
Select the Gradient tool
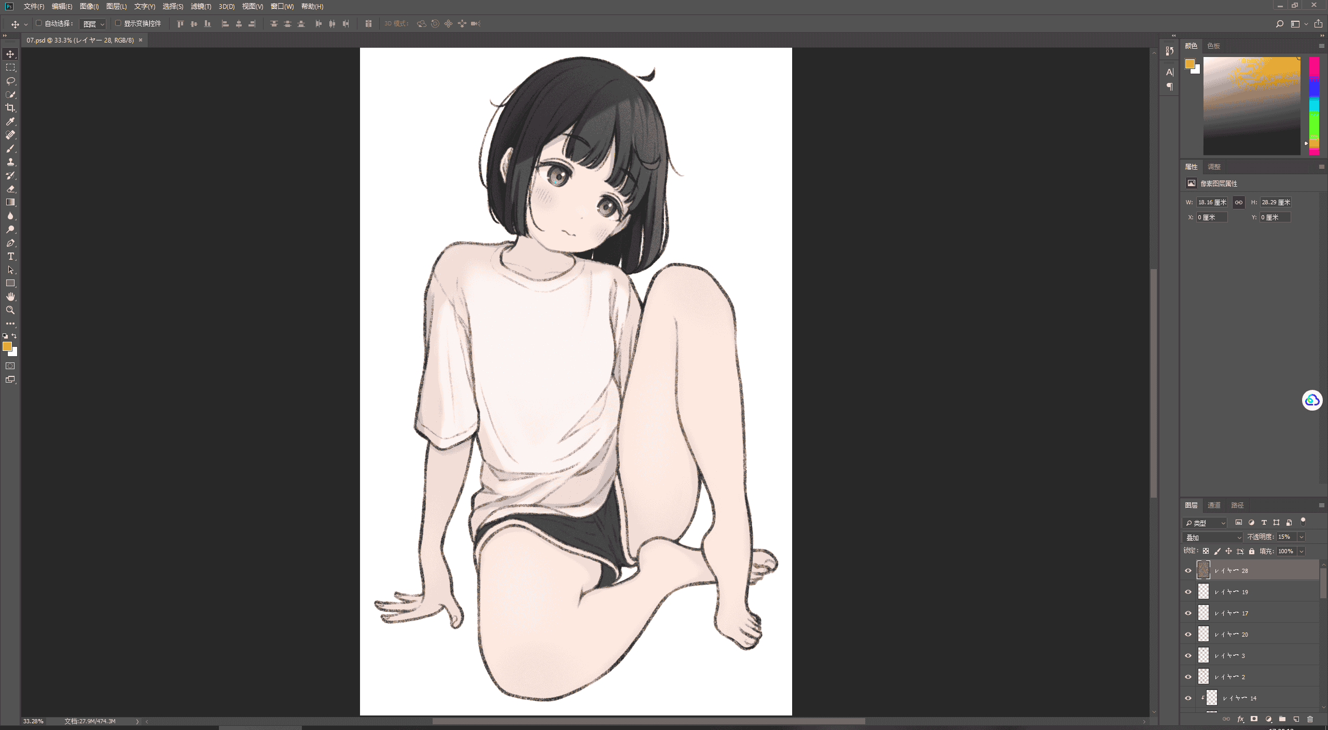10,202
